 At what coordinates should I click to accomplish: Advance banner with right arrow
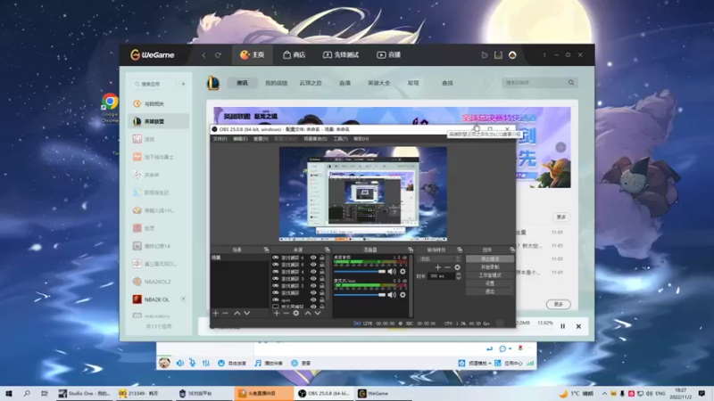point(560,147)
